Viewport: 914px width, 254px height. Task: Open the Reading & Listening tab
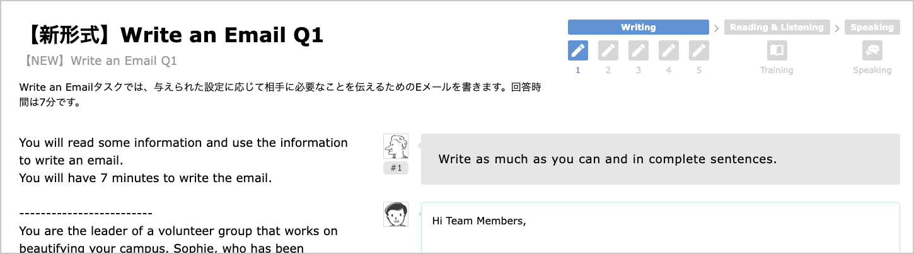pyautogui.click(x=777, y=27)
